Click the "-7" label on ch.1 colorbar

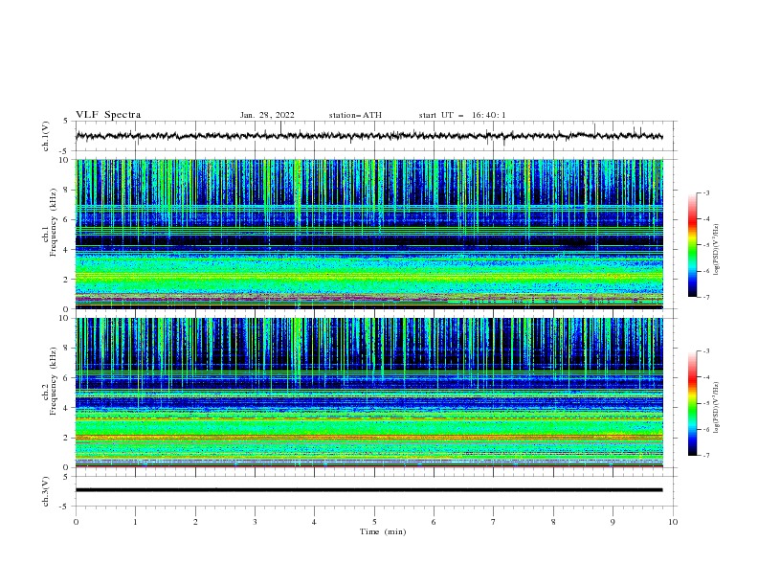706,297
